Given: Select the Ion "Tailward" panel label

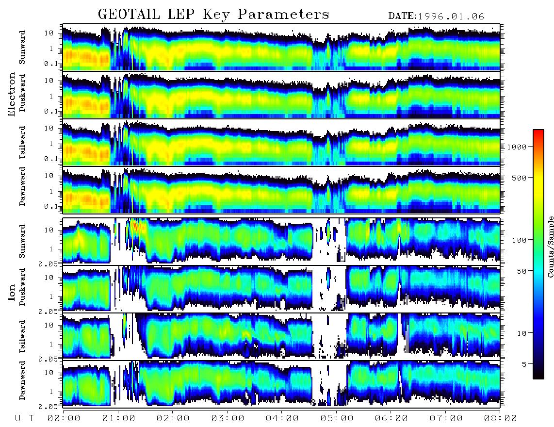Looking at the screenshot, I should pos(22,337).
